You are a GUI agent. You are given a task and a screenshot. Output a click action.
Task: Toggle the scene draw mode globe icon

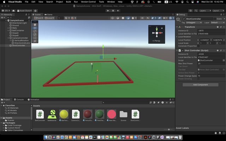coord(113,18)
